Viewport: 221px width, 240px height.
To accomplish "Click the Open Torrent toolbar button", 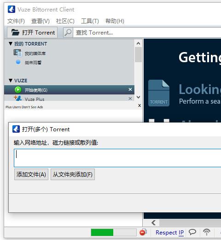I will [32, 33].
